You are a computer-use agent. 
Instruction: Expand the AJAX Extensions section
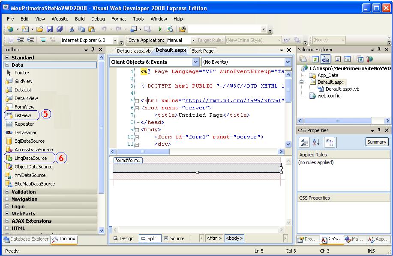point(7,221)
